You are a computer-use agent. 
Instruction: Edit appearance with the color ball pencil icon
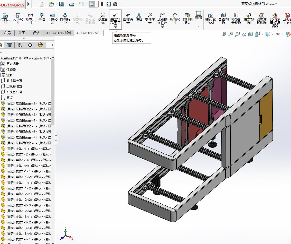click(x=288, y=34)
